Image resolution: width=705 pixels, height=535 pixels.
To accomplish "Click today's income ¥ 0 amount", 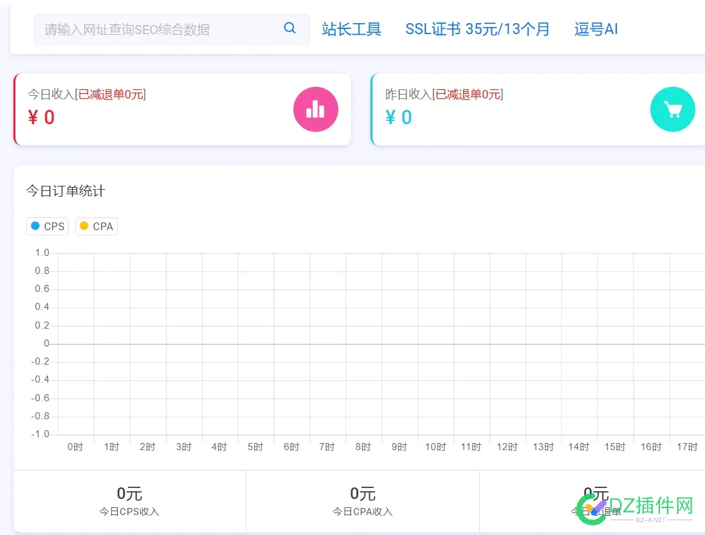I will click(41, 117).
